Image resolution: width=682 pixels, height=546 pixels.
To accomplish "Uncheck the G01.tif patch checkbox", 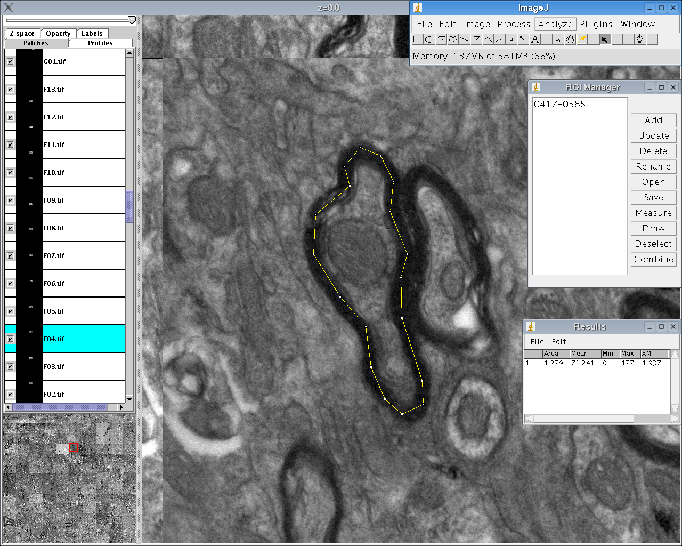I will click(x=10, y=62).
